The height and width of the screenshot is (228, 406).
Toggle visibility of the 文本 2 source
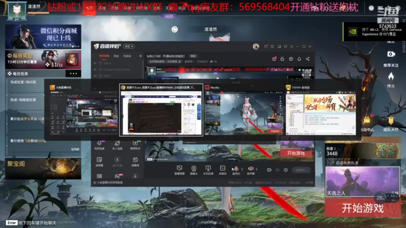pyautogui.click(x=95, y=76)
